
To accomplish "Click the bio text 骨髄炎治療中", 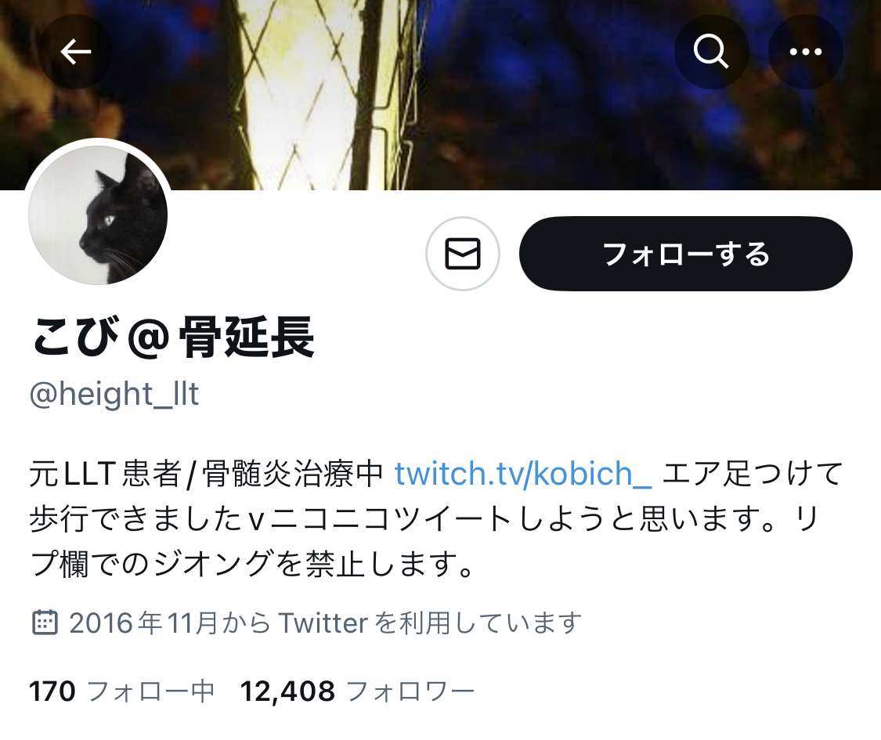I will (x=292, y=473).
